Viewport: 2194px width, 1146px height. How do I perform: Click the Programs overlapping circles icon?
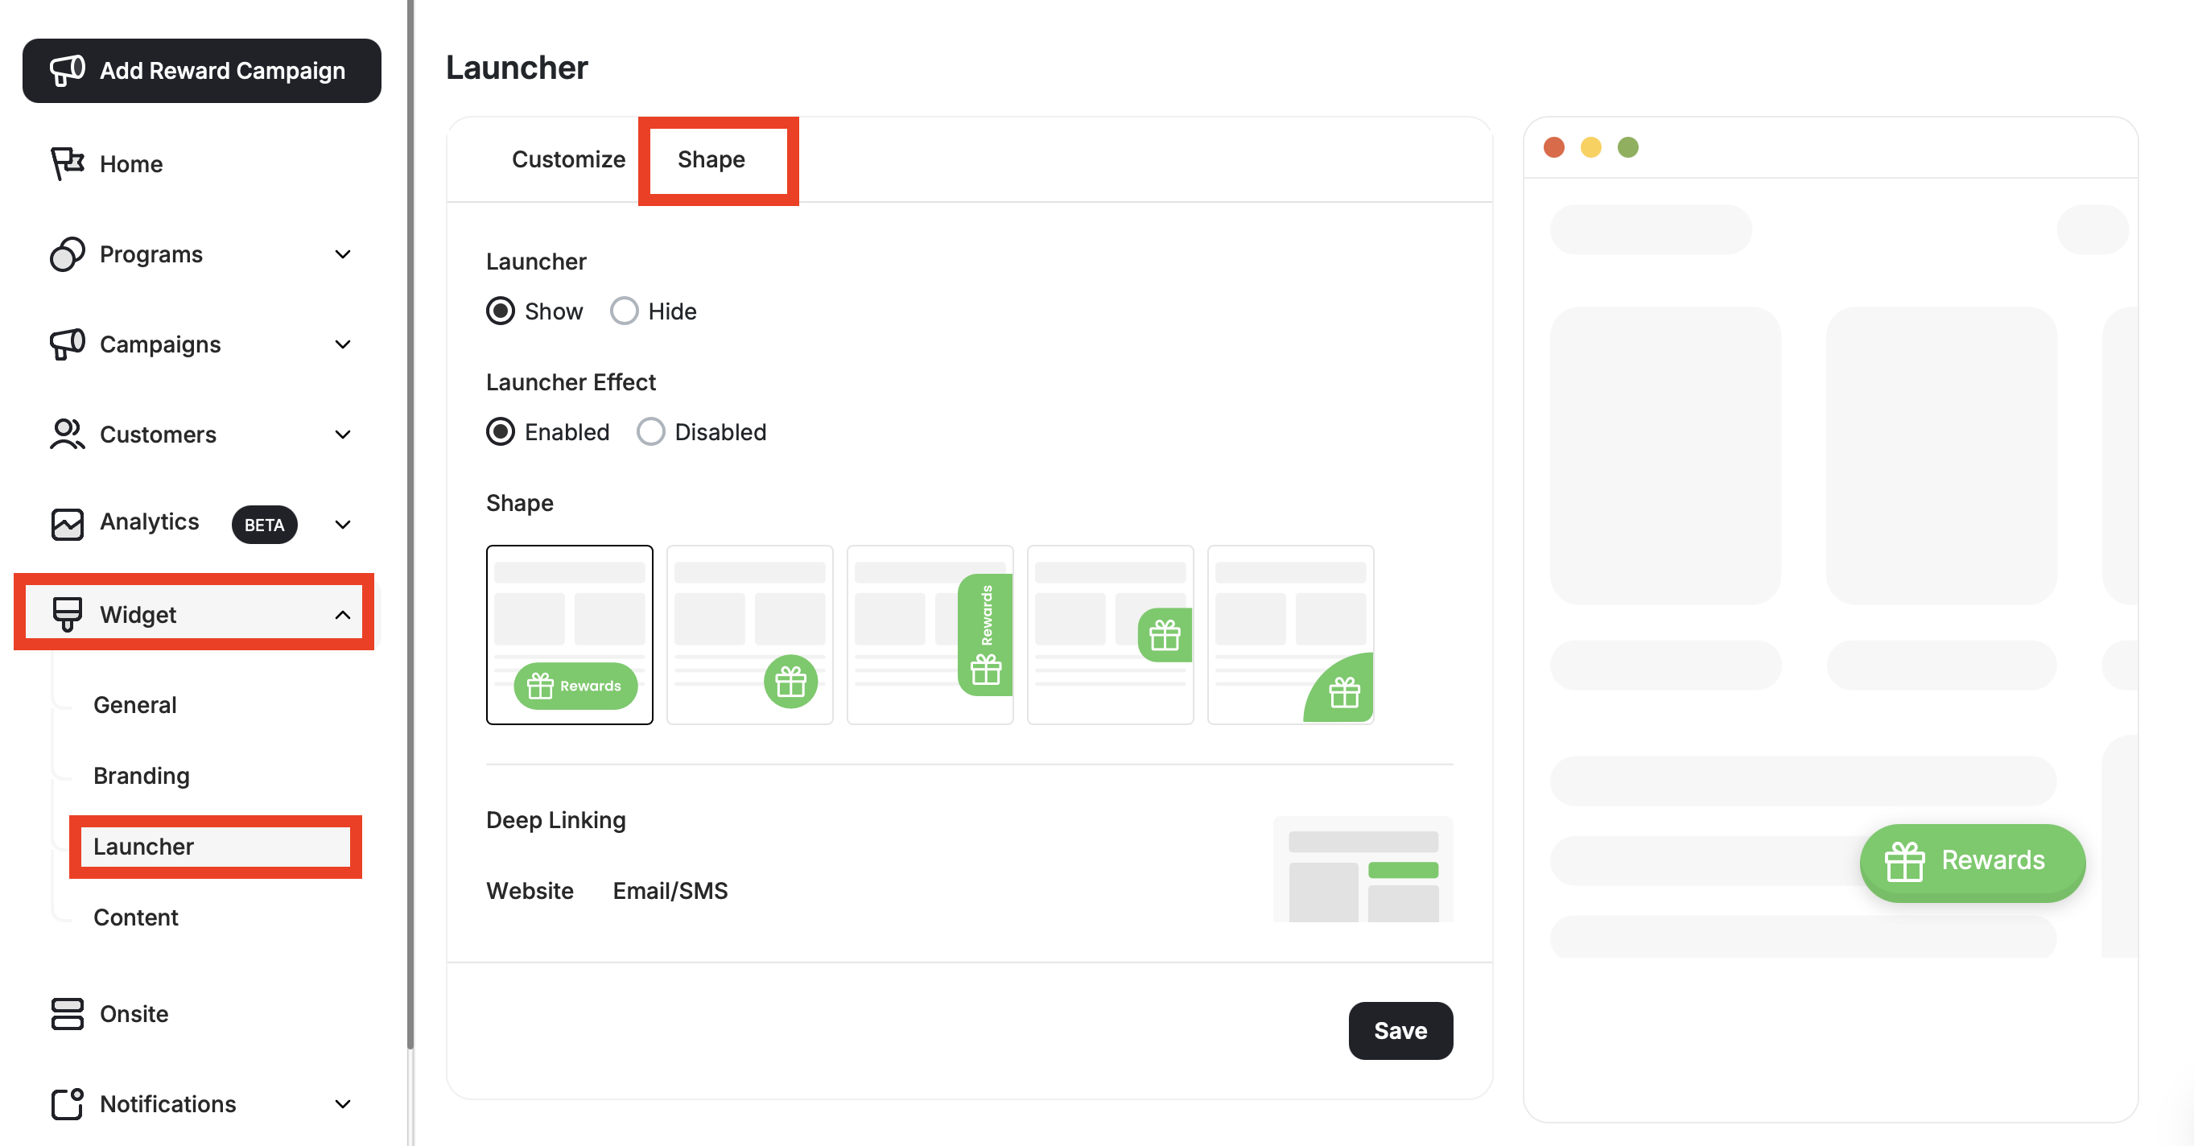tap(67, 254)
